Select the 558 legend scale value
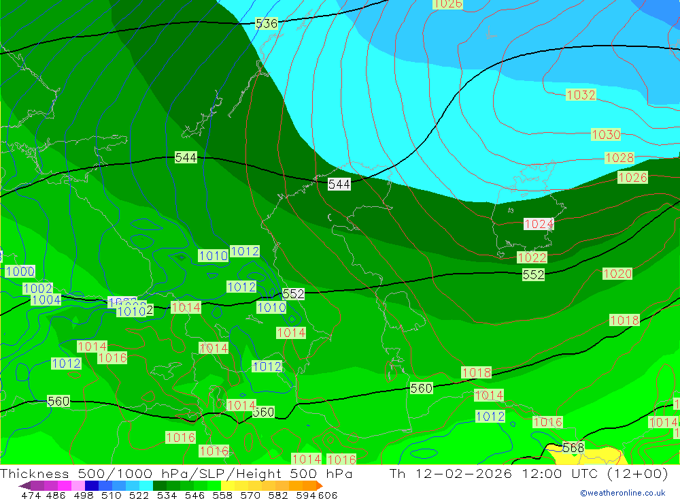The width and height of the screenshot is (680, 499). pos(222,495)
